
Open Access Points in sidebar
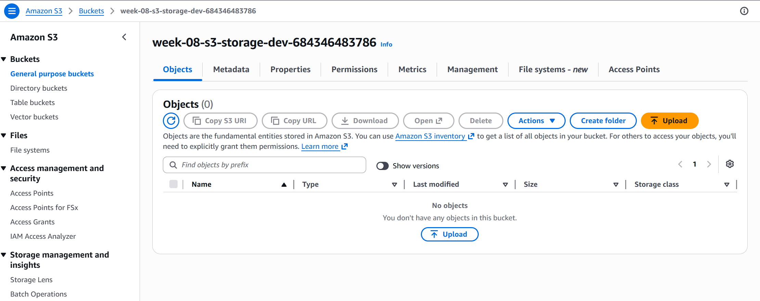[x=32, y=193]
